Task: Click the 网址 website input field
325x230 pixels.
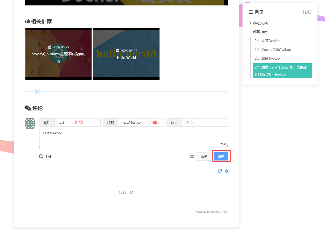Action: coord(205,122)
